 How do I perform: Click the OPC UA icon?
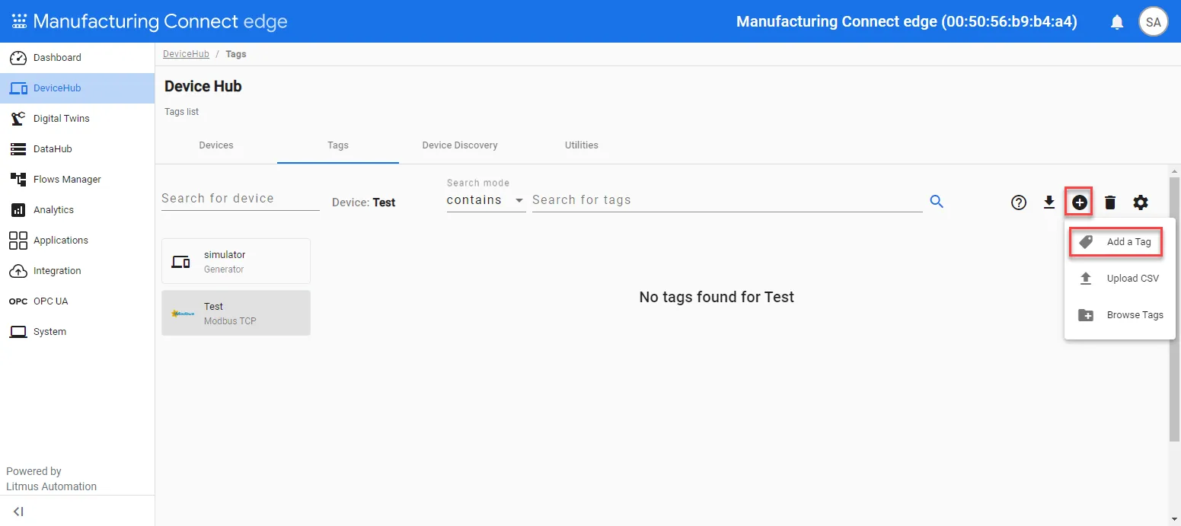point(18,301)
